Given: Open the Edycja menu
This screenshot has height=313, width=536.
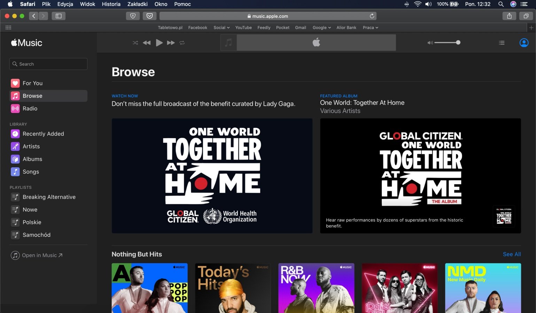Looking at the screenshot, I should [x=65, y=4].
